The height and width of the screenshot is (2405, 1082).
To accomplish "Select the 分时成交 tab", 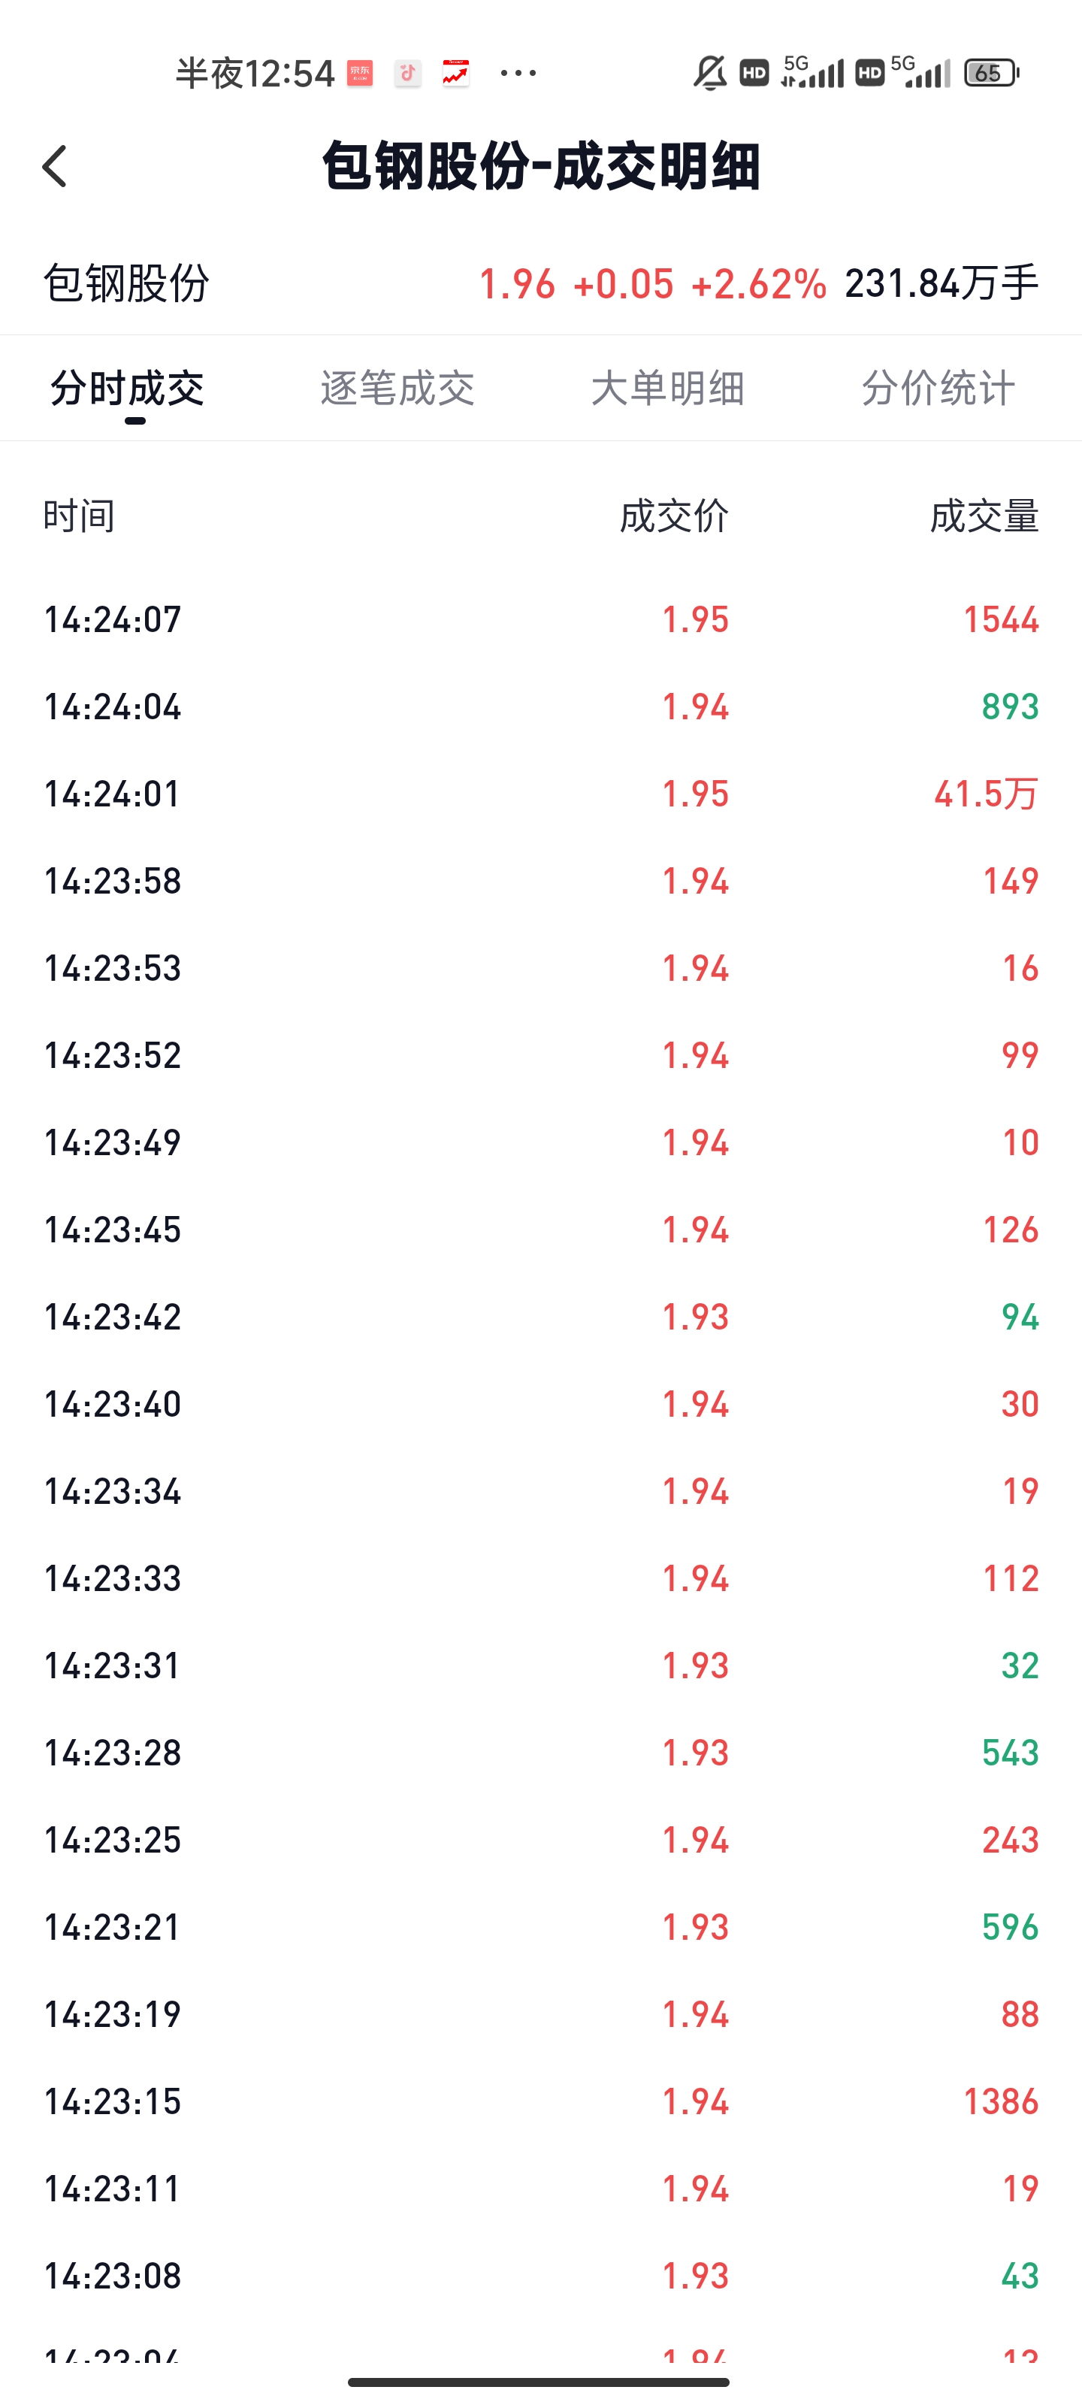I will 128,388.
